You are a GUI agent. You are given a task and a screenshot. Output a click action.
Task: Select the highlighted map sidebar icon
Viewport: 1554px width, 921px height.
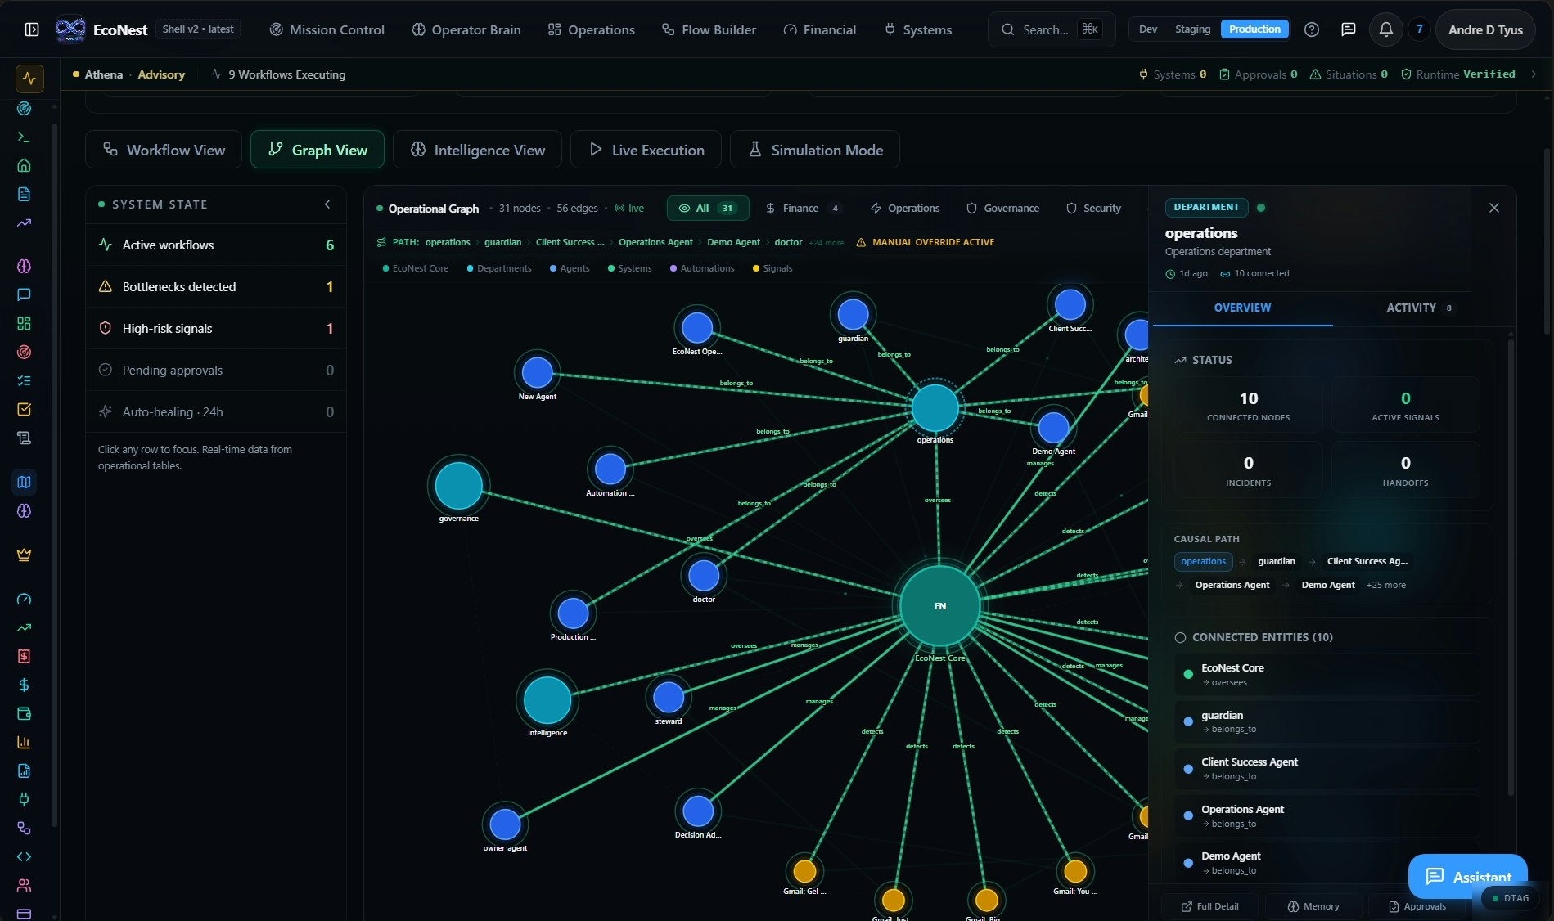tap(24, 482)
